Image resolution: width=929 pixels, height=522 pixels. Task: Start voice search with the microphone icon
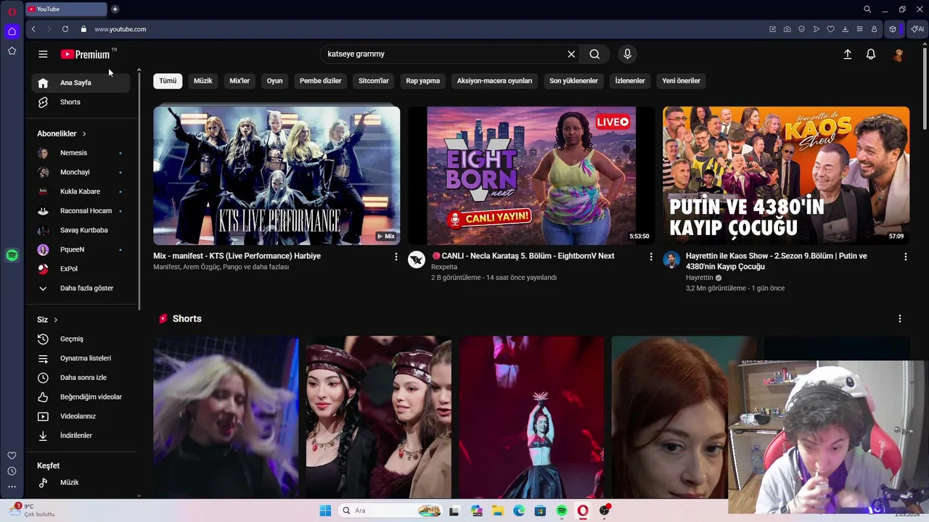(x=628, y=54)
